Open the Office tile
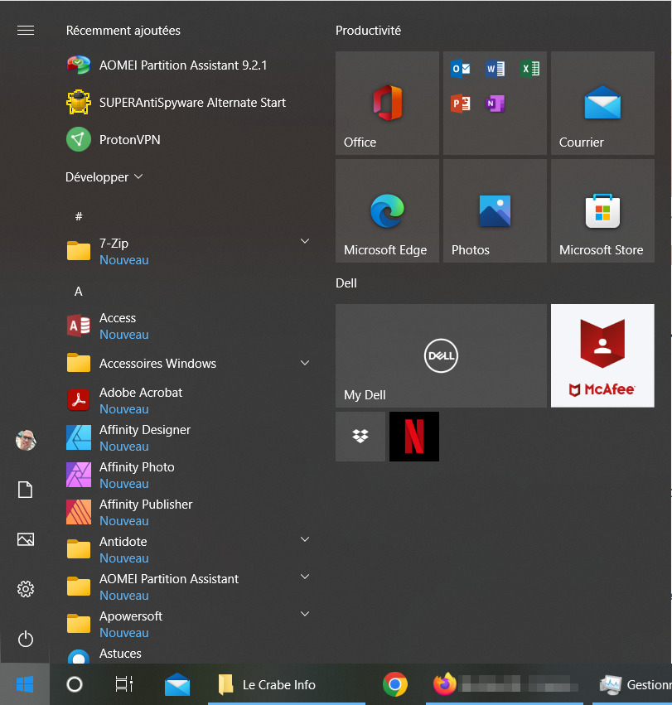 (387, 103)
